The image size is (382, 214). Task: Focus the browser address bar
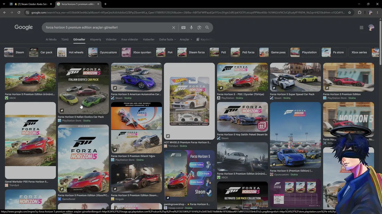point(188,12)
